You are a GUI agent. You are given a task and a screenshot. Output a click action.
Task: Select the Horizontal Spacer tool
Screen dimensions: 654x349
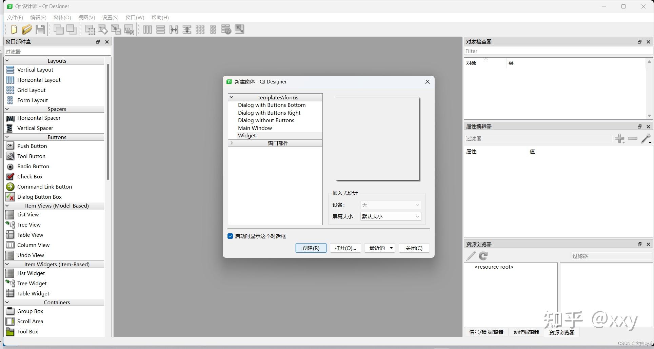39,118
